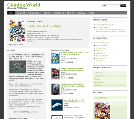
Task: Open Guitar Hero Aerosmith featured link
Action: (x=110, y=31)
